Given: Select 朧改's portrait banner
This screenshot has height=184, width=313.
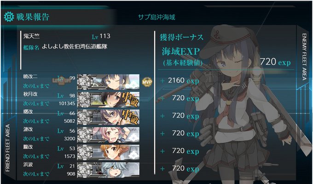Looking at the screenshot, I should 108,153.
